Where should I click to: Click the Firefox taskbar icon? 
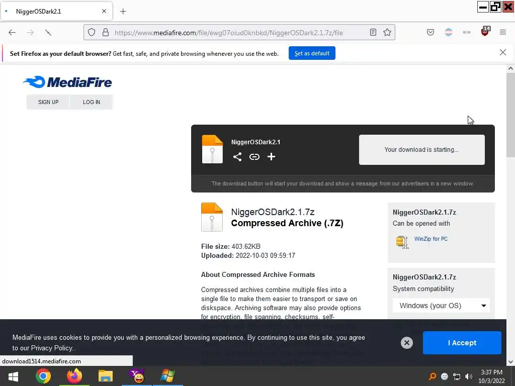(74, 376)
